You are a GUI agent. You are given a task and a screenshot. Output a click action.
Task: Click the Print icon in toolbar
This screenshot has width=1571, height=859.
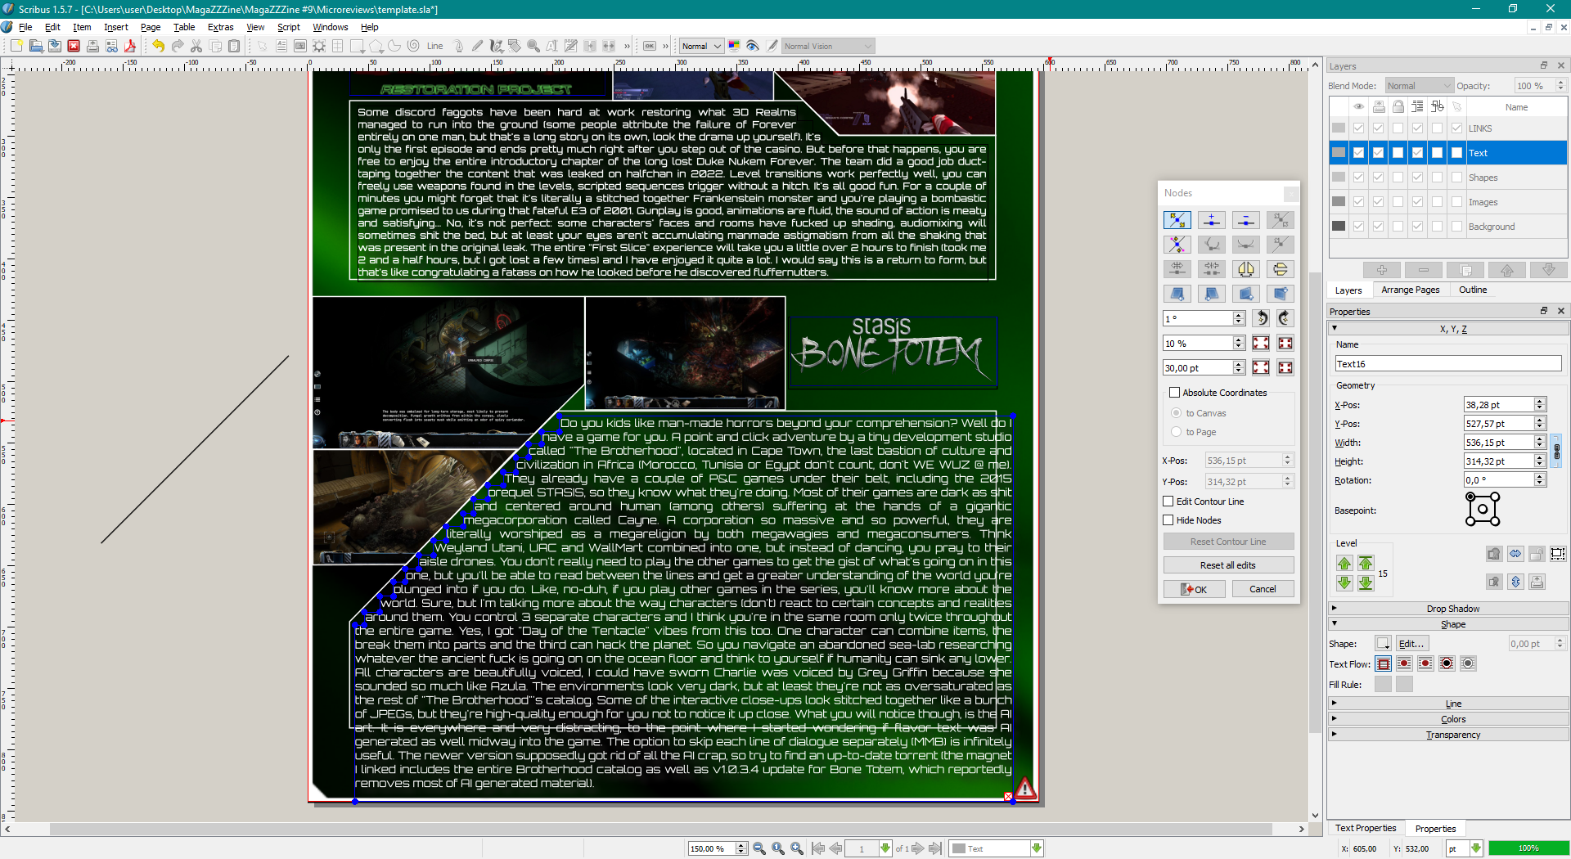(92, 46)
